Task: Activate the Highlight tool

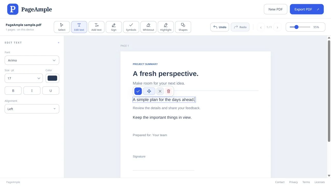Action: (166, 27)
